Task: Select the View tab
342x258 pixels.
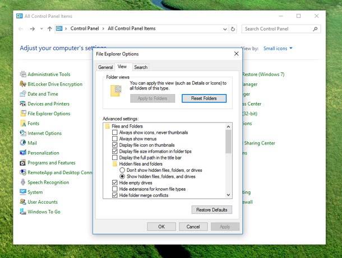Action: [x=122, y=67]
